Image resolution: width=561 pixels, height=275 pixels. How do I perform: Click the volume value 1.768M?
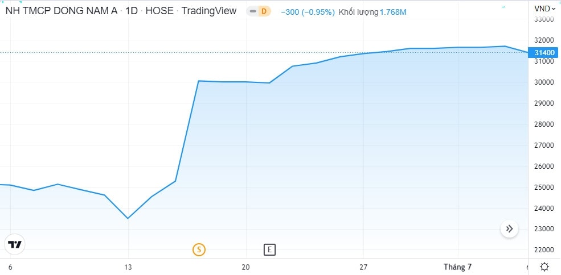(393, 12)
